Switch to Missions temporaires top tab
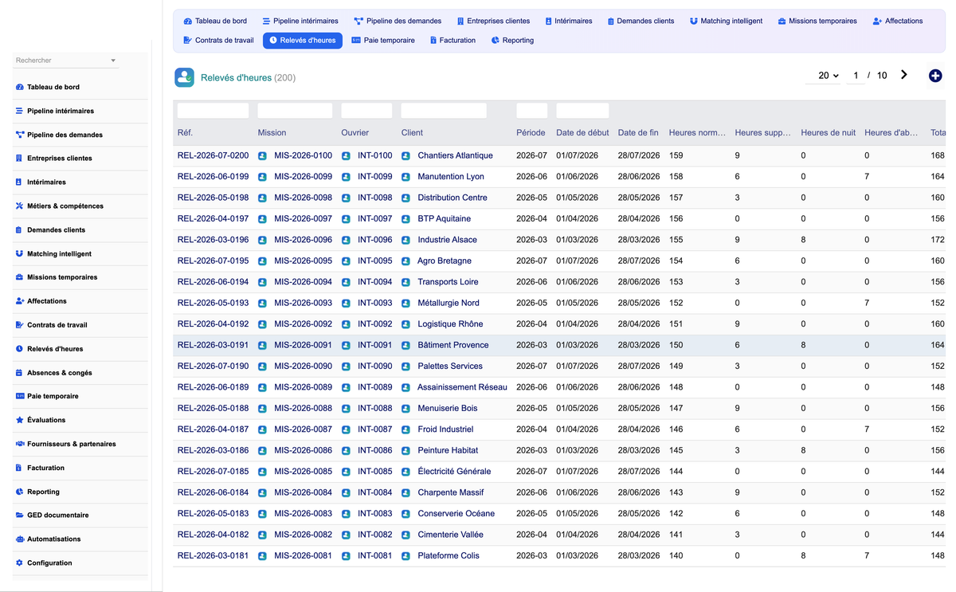956x592 pixels. (817, 21)
